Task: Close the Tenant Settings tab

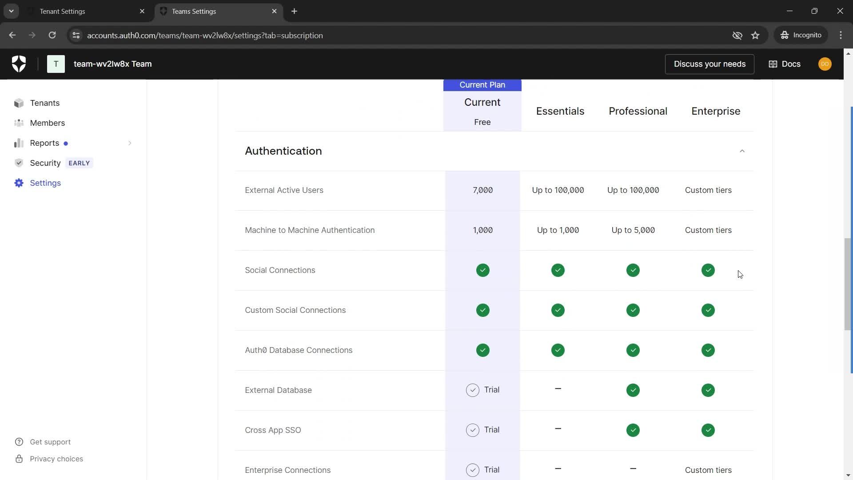Action: [x=142, y=11]
